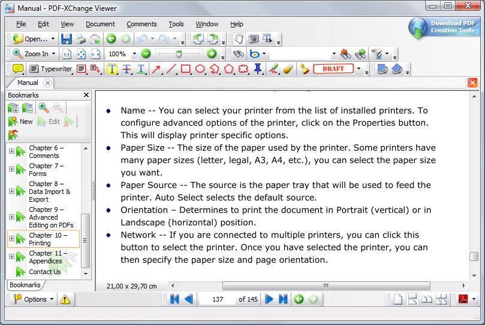
Task: Expand Chapter 9 – Advanced Editing bookmark
Action: pos(11,217)
